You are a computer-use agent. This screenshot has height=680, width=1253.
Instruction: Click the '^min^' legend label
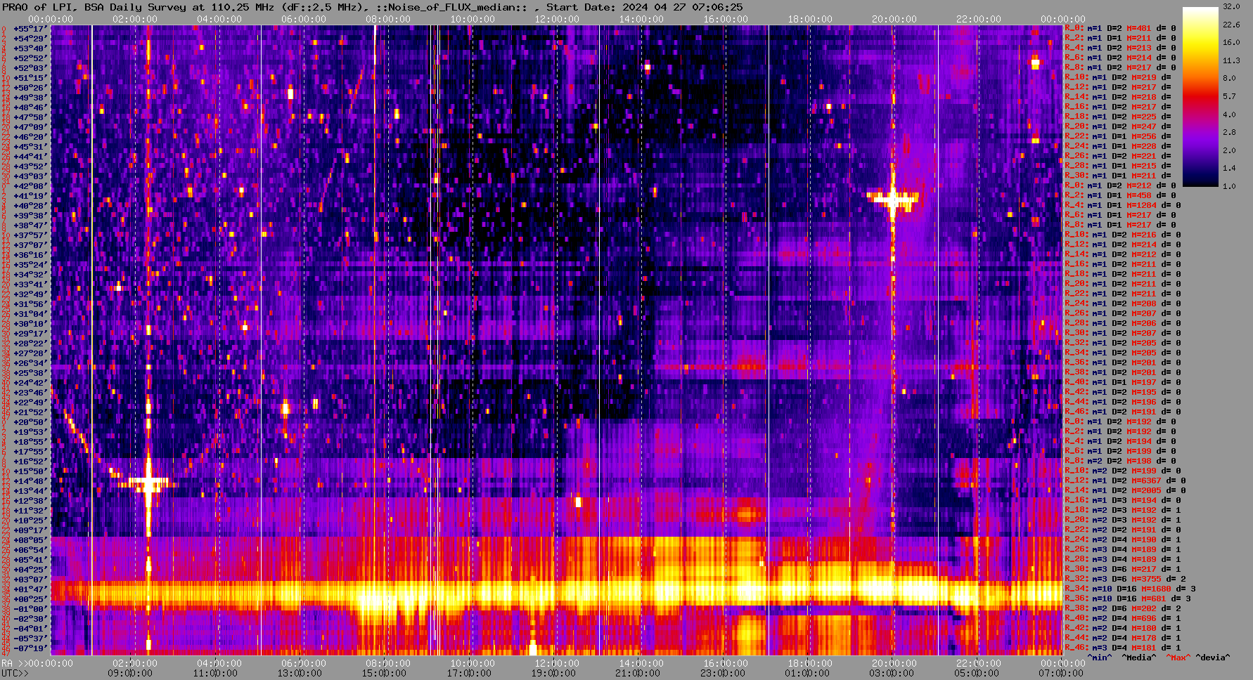click(1099, 658)
